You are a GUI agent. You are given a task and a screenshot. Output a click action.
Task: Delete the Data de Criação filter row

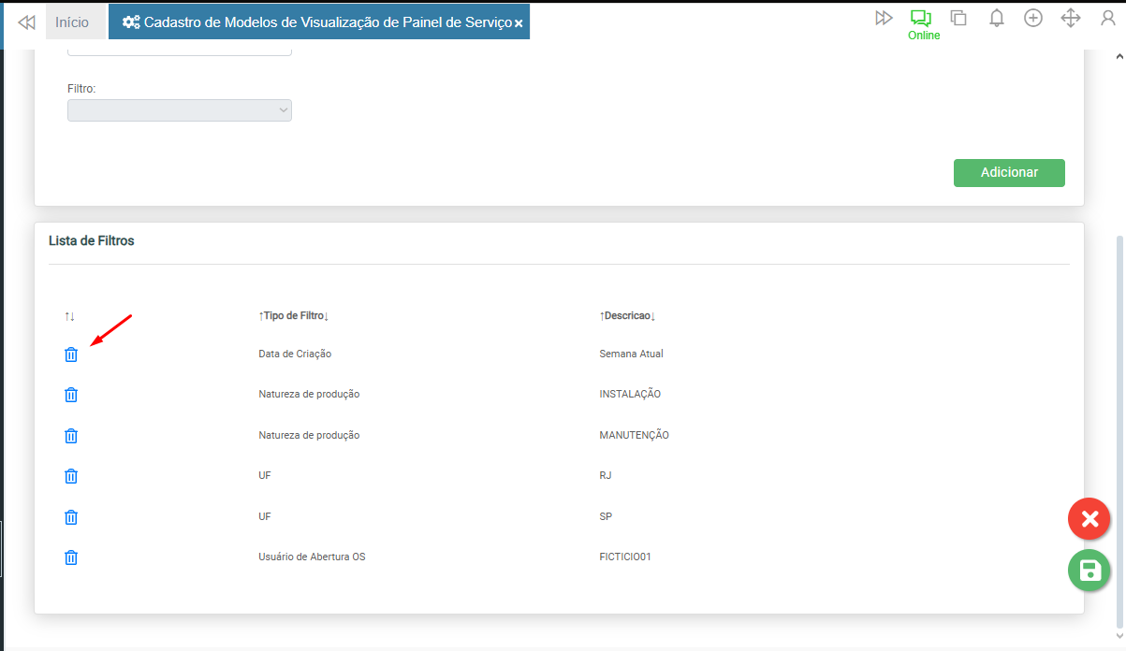pos(71,354)
